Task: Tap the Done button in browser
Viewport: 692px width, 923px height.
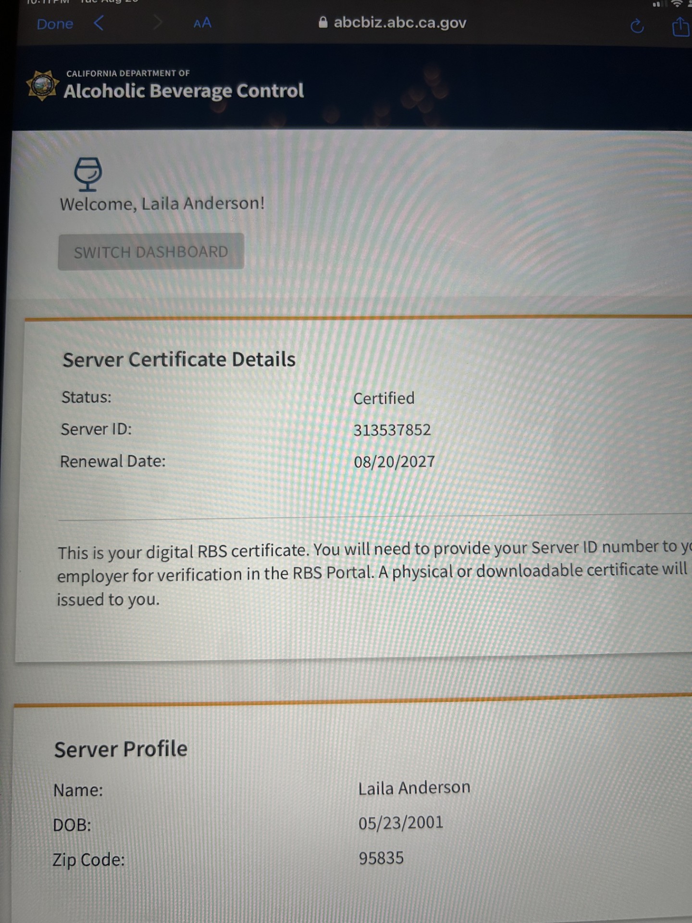Action: click(55, 24)
